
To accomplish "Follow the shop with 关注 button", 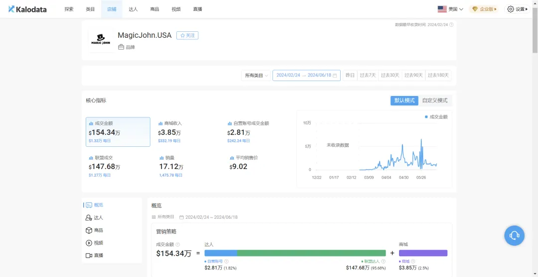I will coord(187,35).
